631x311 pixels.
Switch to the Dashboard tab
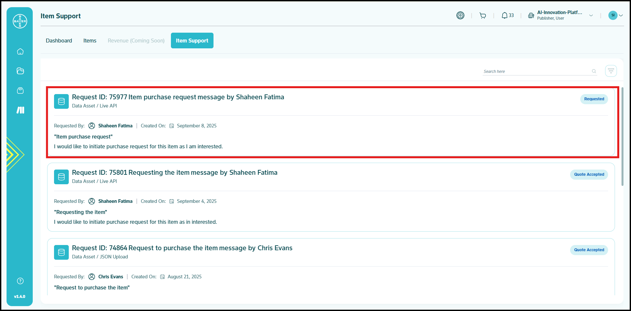[x=59, y=41]
